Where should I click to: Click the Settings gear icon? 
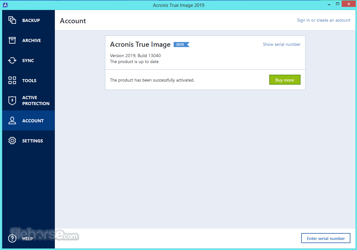click(x=12, y=141)
